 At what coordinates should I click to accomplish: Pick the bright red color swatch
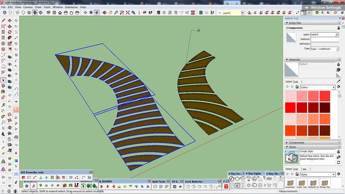(290, 107)
